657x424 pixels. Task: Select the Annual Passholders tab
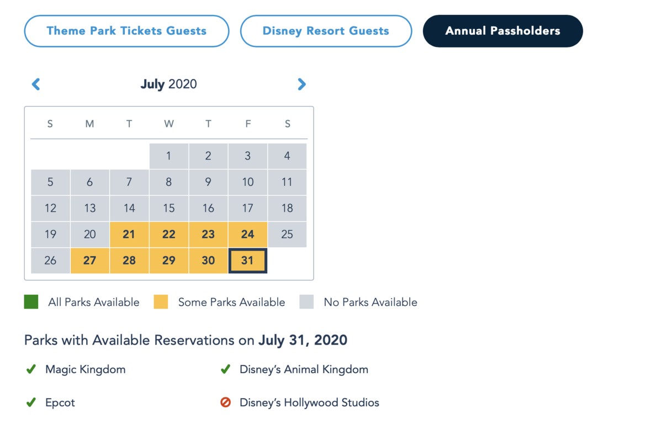pyautogui.click(x=502, y=31)
